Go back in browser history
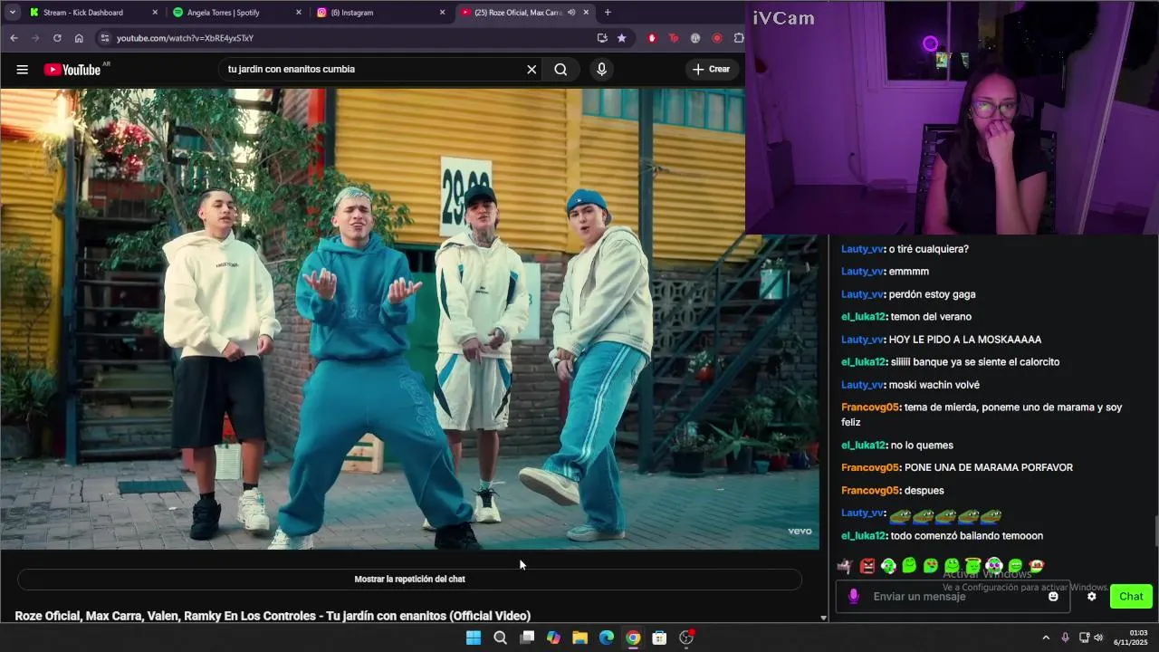The width and height of the screenshot is (1159, 652). point(14,38)
